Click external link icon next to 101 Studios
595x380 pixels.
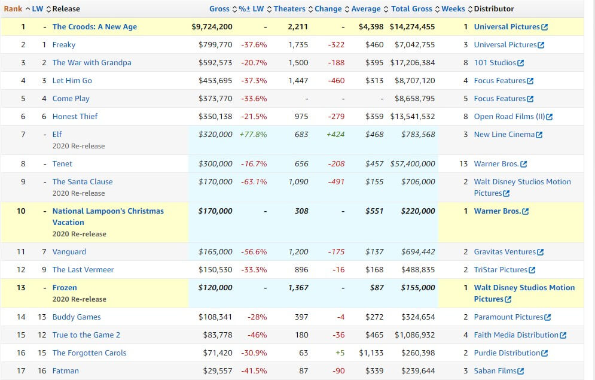[520, 63]
